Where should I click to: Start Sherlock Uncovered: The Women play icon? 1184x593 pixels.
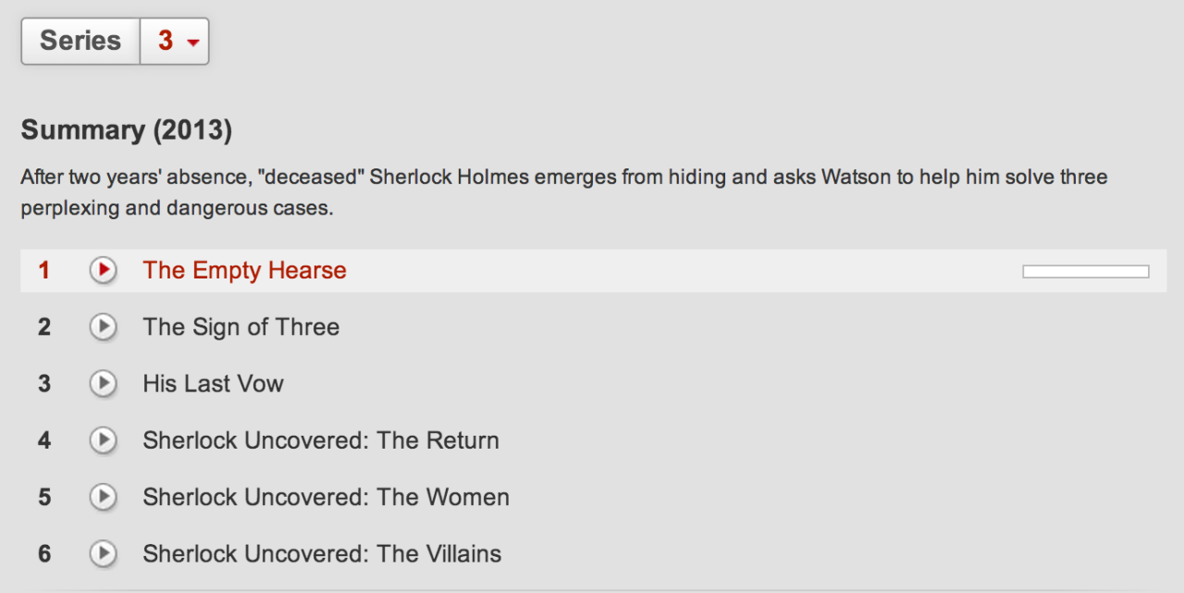point(104,497)
